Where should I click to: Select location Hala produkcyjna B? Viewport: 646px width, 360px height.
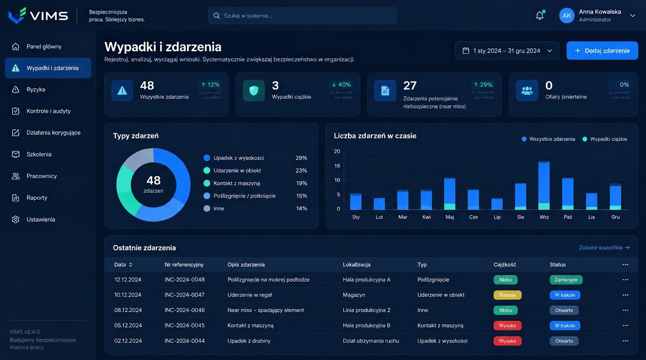click(x=367, y=325)
